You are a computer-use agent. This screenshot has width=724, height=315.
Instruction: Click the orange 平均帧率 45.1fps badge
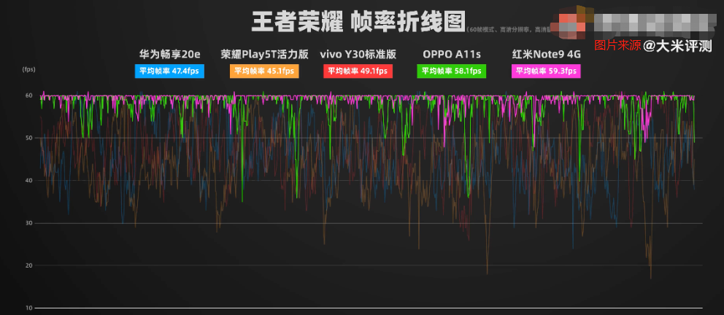pos(265,71)
